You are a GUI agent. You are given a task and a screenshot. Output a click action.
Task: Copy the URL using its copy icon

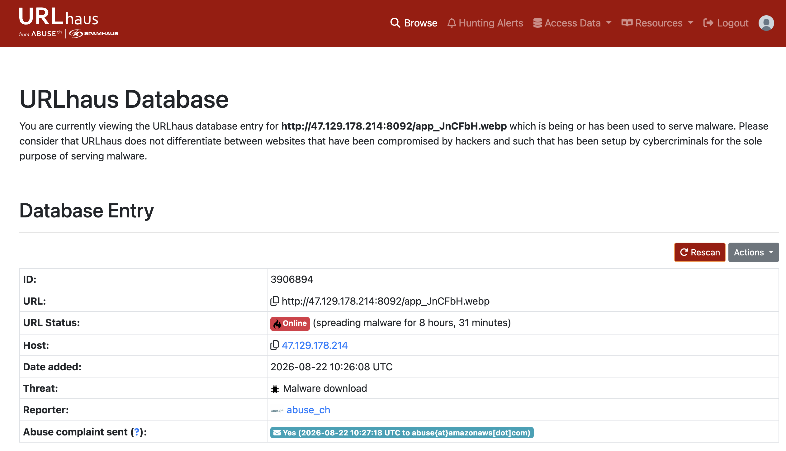(275, 301)
